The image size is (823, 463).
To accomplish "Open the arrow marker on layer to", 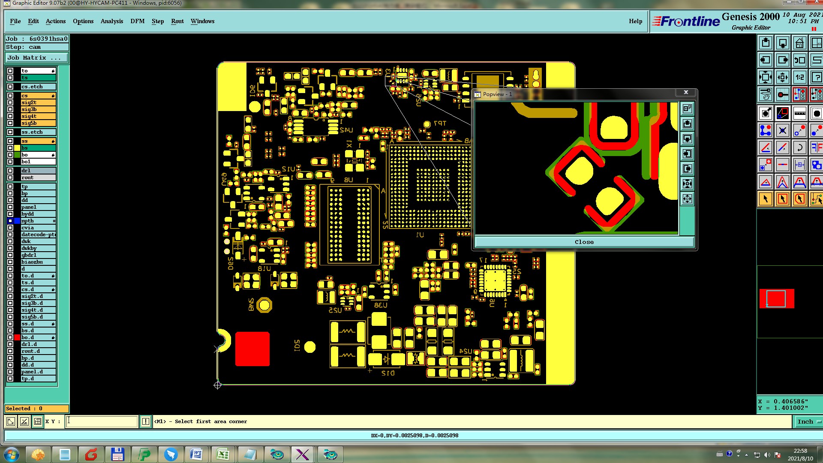I will [x=53, y=71].
